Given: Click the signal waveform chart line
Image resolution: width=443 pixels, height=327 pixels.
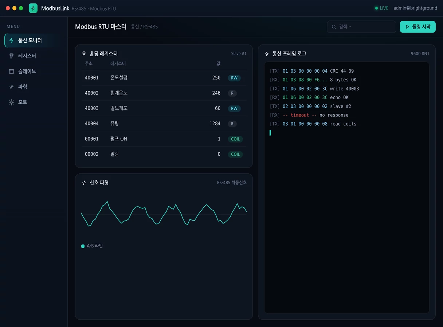Looking at the screenshot, I should pyautogui.click(x=164, y=213).
